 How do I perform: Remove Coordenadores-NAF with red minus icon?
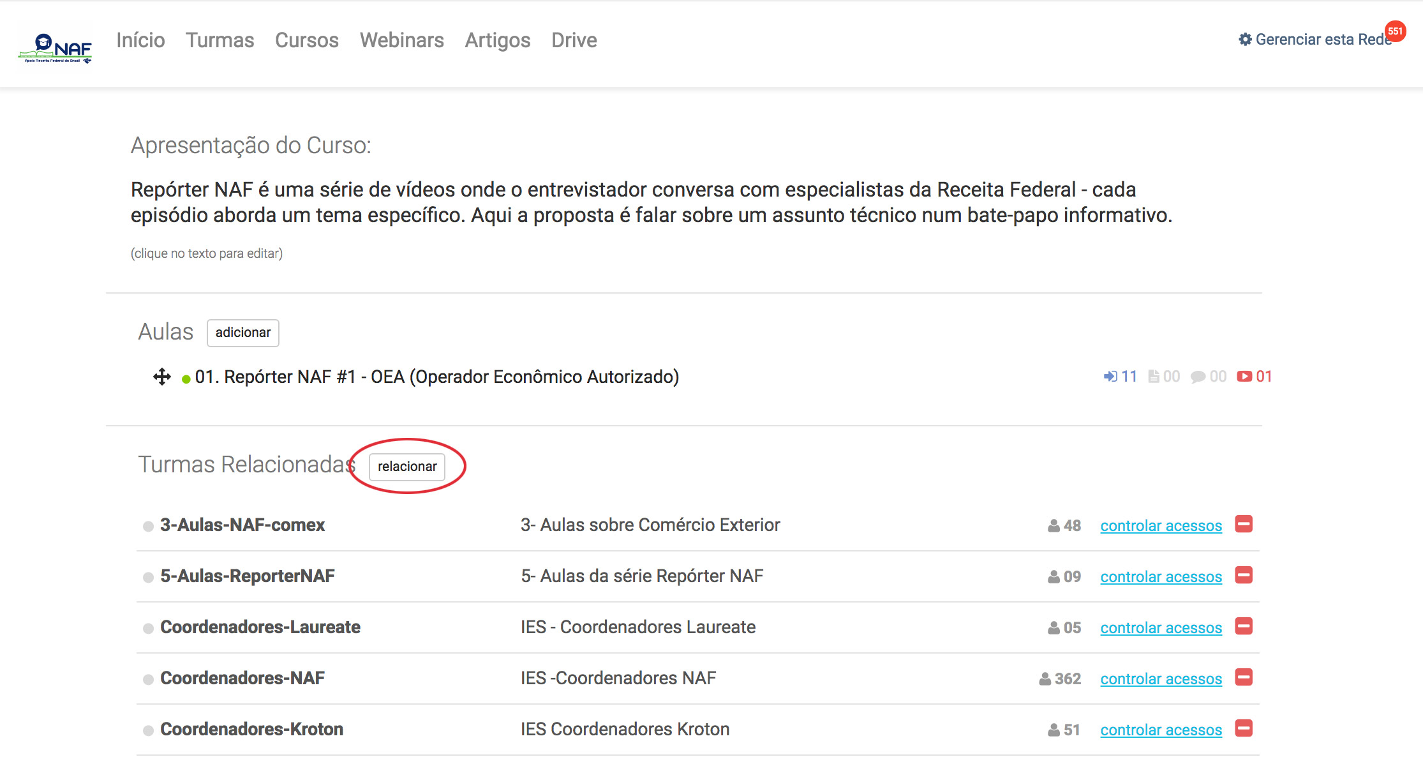1244,677
